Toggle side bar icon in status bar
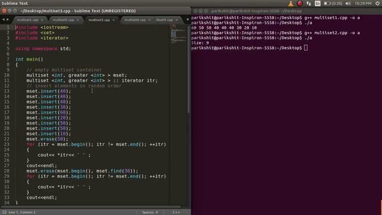Image resolution: width=382 pixels, height=215 pixels. (4, 213)
